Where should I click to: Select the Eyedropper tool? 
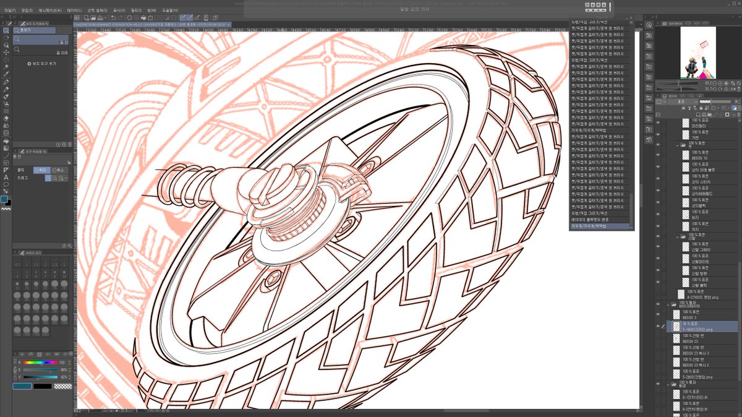(x=6, y=74)
